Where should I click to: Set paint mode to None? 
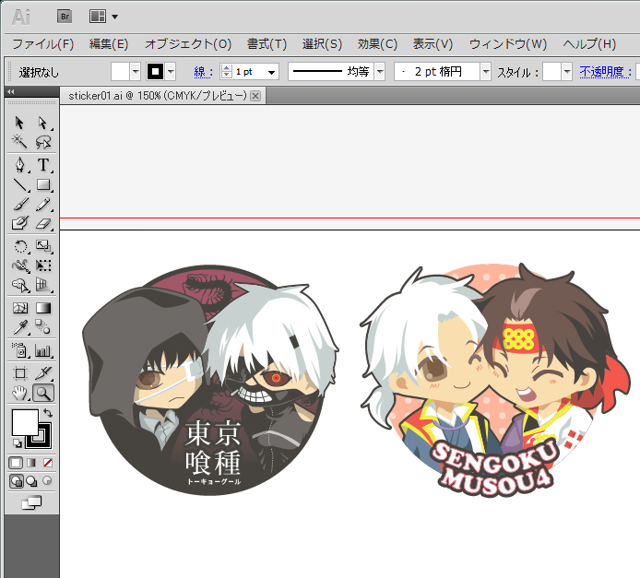47,463
